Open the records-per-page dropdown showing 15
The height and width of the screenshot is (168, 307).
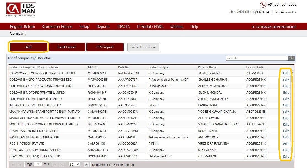74,164
